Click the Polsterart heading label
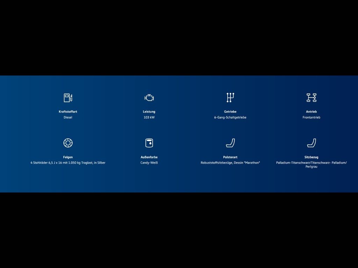The height and width of the screenshot is (268, 358). click(230, 157)
